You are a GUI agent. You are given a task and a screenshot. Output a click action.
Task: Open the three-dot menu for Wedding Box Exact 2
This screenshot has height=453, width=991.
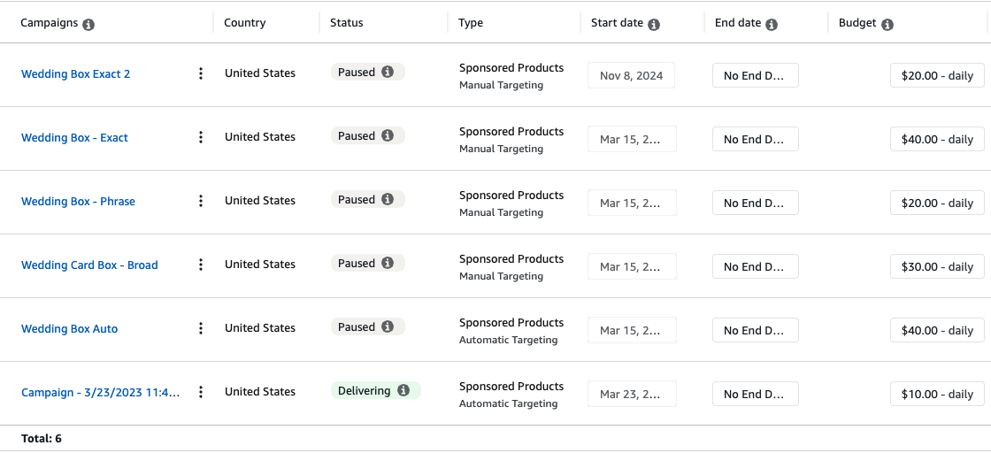201,73
